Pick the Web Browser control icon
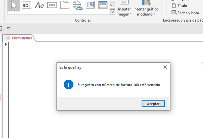Viewport: 203px width, 138px height. [90, 5]
